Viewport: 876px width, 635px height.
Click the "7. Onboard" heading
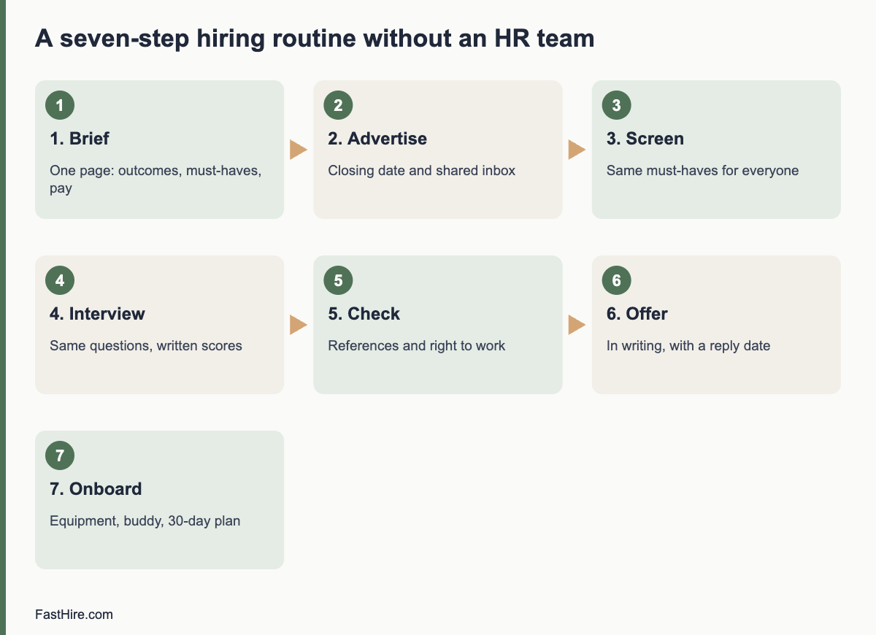point(96,489)
